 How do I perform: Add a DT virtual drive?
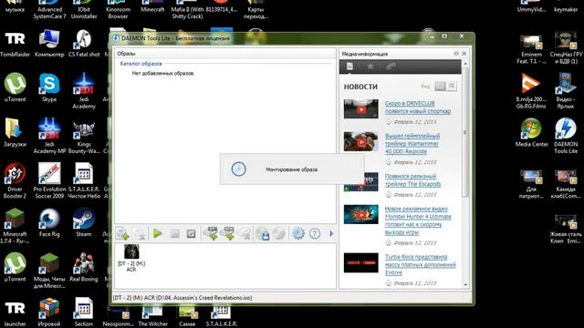211,233
